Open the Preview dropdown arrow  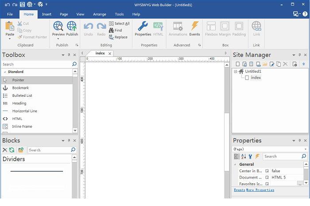point(58,39)
